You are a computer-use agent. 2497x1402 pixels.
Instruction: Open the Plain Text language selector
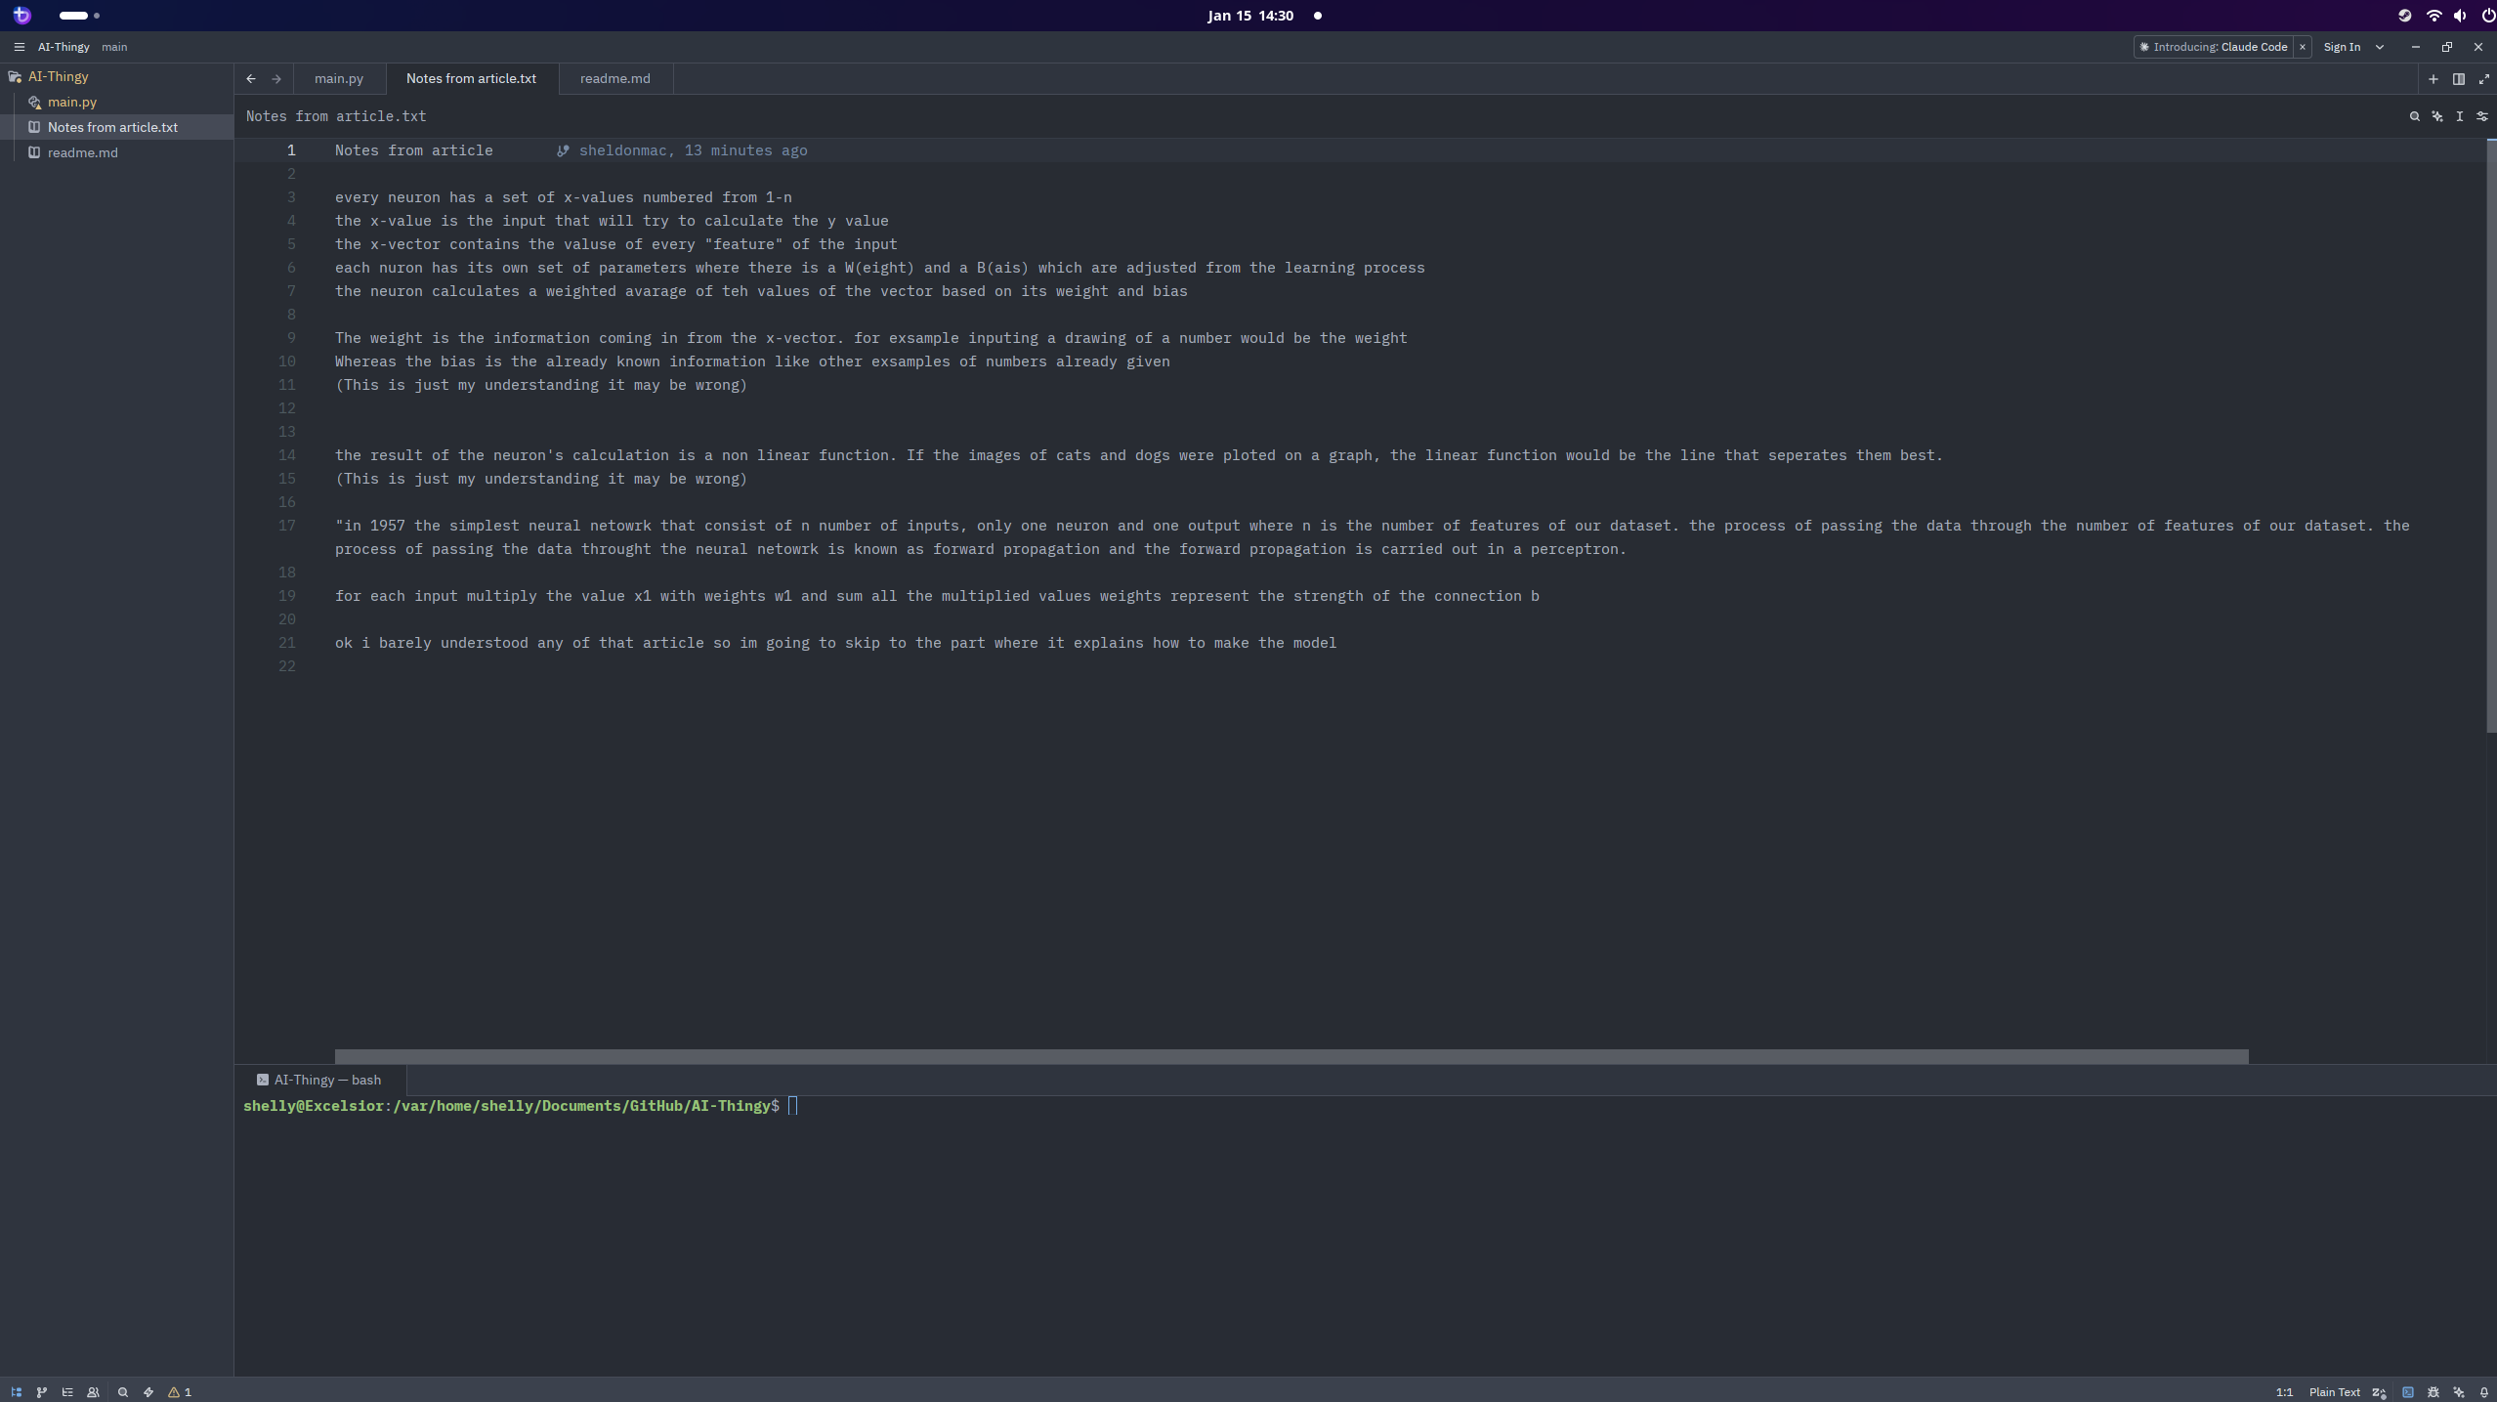2334,1392
